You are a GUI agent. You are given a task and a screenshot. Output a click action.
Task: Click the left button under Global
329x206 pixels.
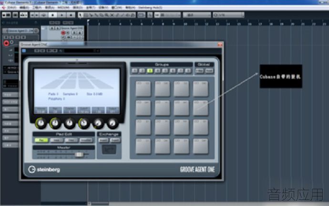tap(199, 71)
